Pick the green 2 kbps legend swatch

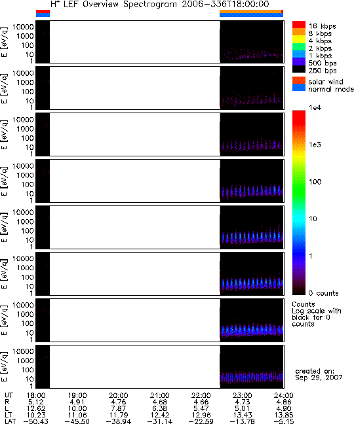coord(299,46)
